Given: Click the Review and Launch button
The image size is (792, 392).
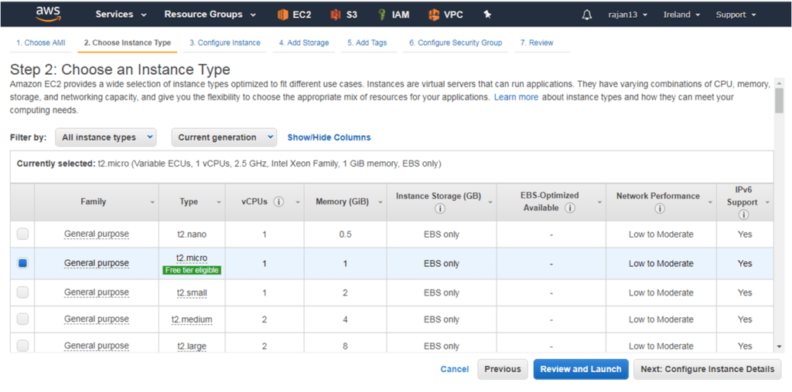Looking at the screenshot, I should coord(581,369).
